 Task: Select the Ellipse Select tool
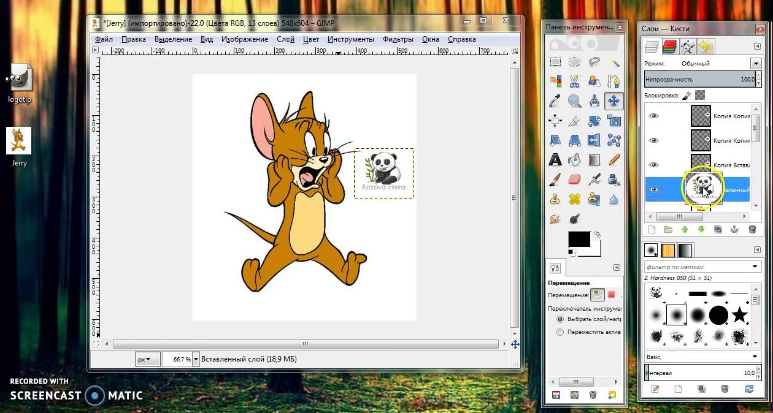575,61
